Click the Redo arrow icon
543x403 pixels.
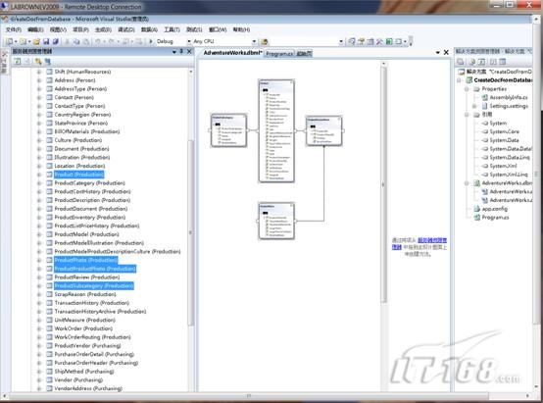(111, 41)
